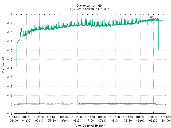Image resolution: width=171 pixels, height=128 pixels.
Task: Click the file name 'E_RT20181108034311.sfduZ'
Action: (90, 9)
